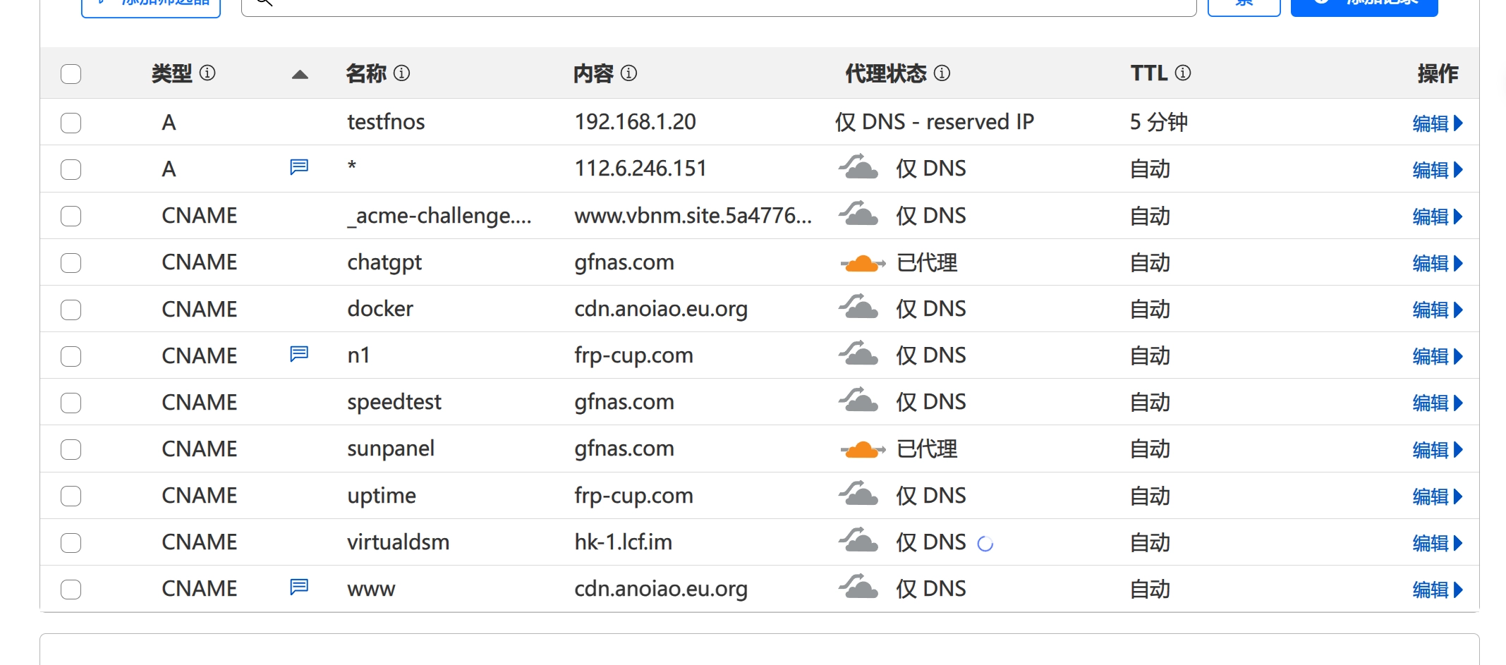Expand 编辑 for the uptime record
The width and height of the screenshot is (1506, 665).
coord(1438,496)
